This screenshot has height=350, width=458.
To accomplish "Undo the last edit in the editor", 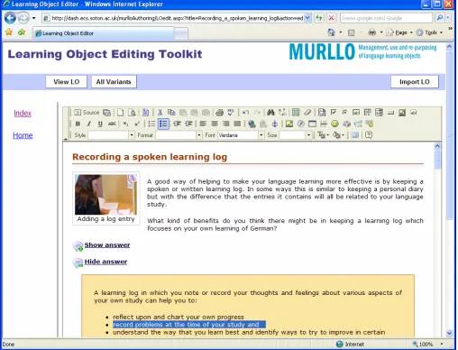I will click(245, 113).
